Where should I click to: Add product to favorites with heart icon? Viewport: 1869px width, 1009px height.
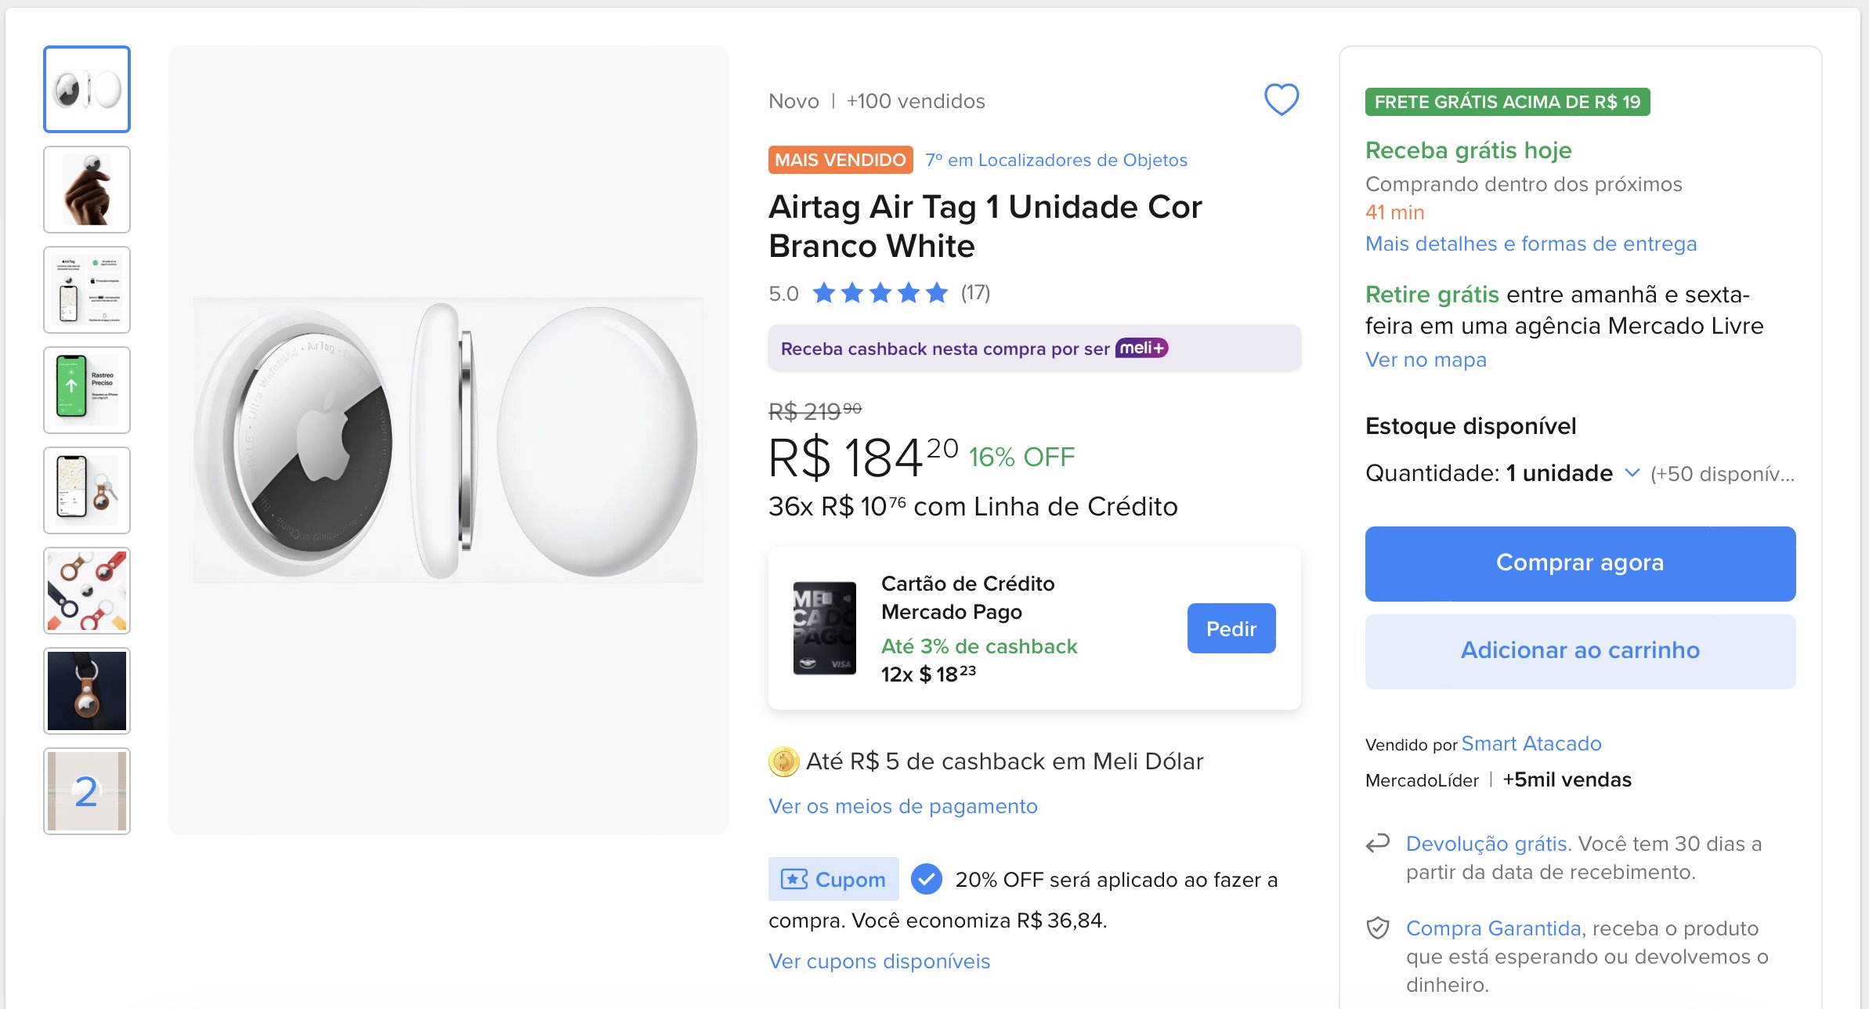point(1282,99)
